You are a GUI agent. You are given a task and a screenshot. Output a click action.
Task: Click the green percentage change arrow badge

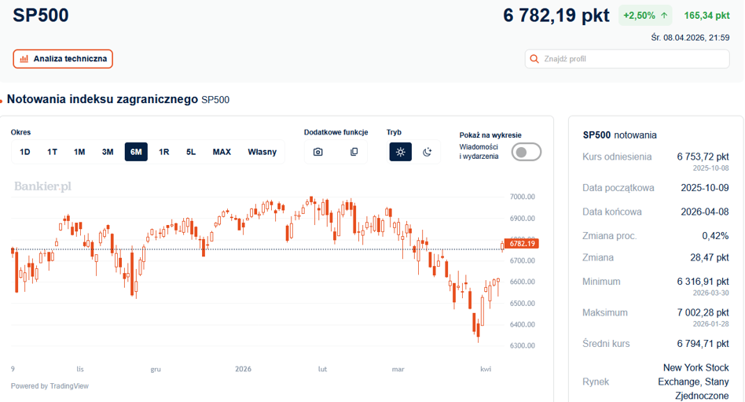(645, 16)
